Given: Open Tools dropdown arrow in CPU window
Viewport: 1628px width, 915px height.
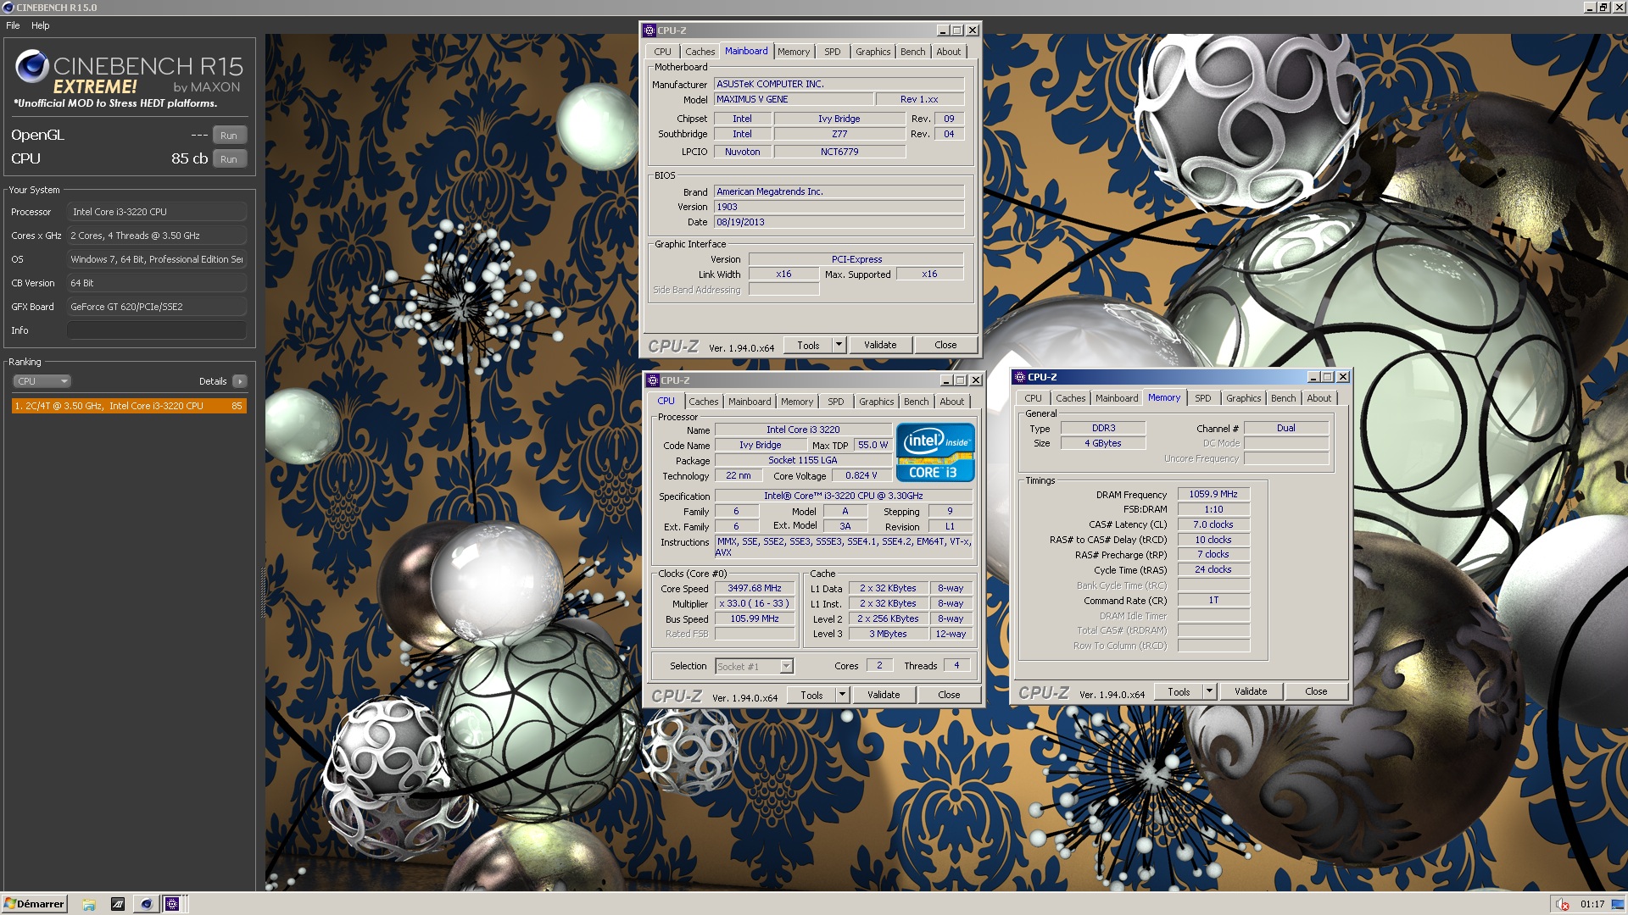Looking at the screenshot, I should 842,695.
